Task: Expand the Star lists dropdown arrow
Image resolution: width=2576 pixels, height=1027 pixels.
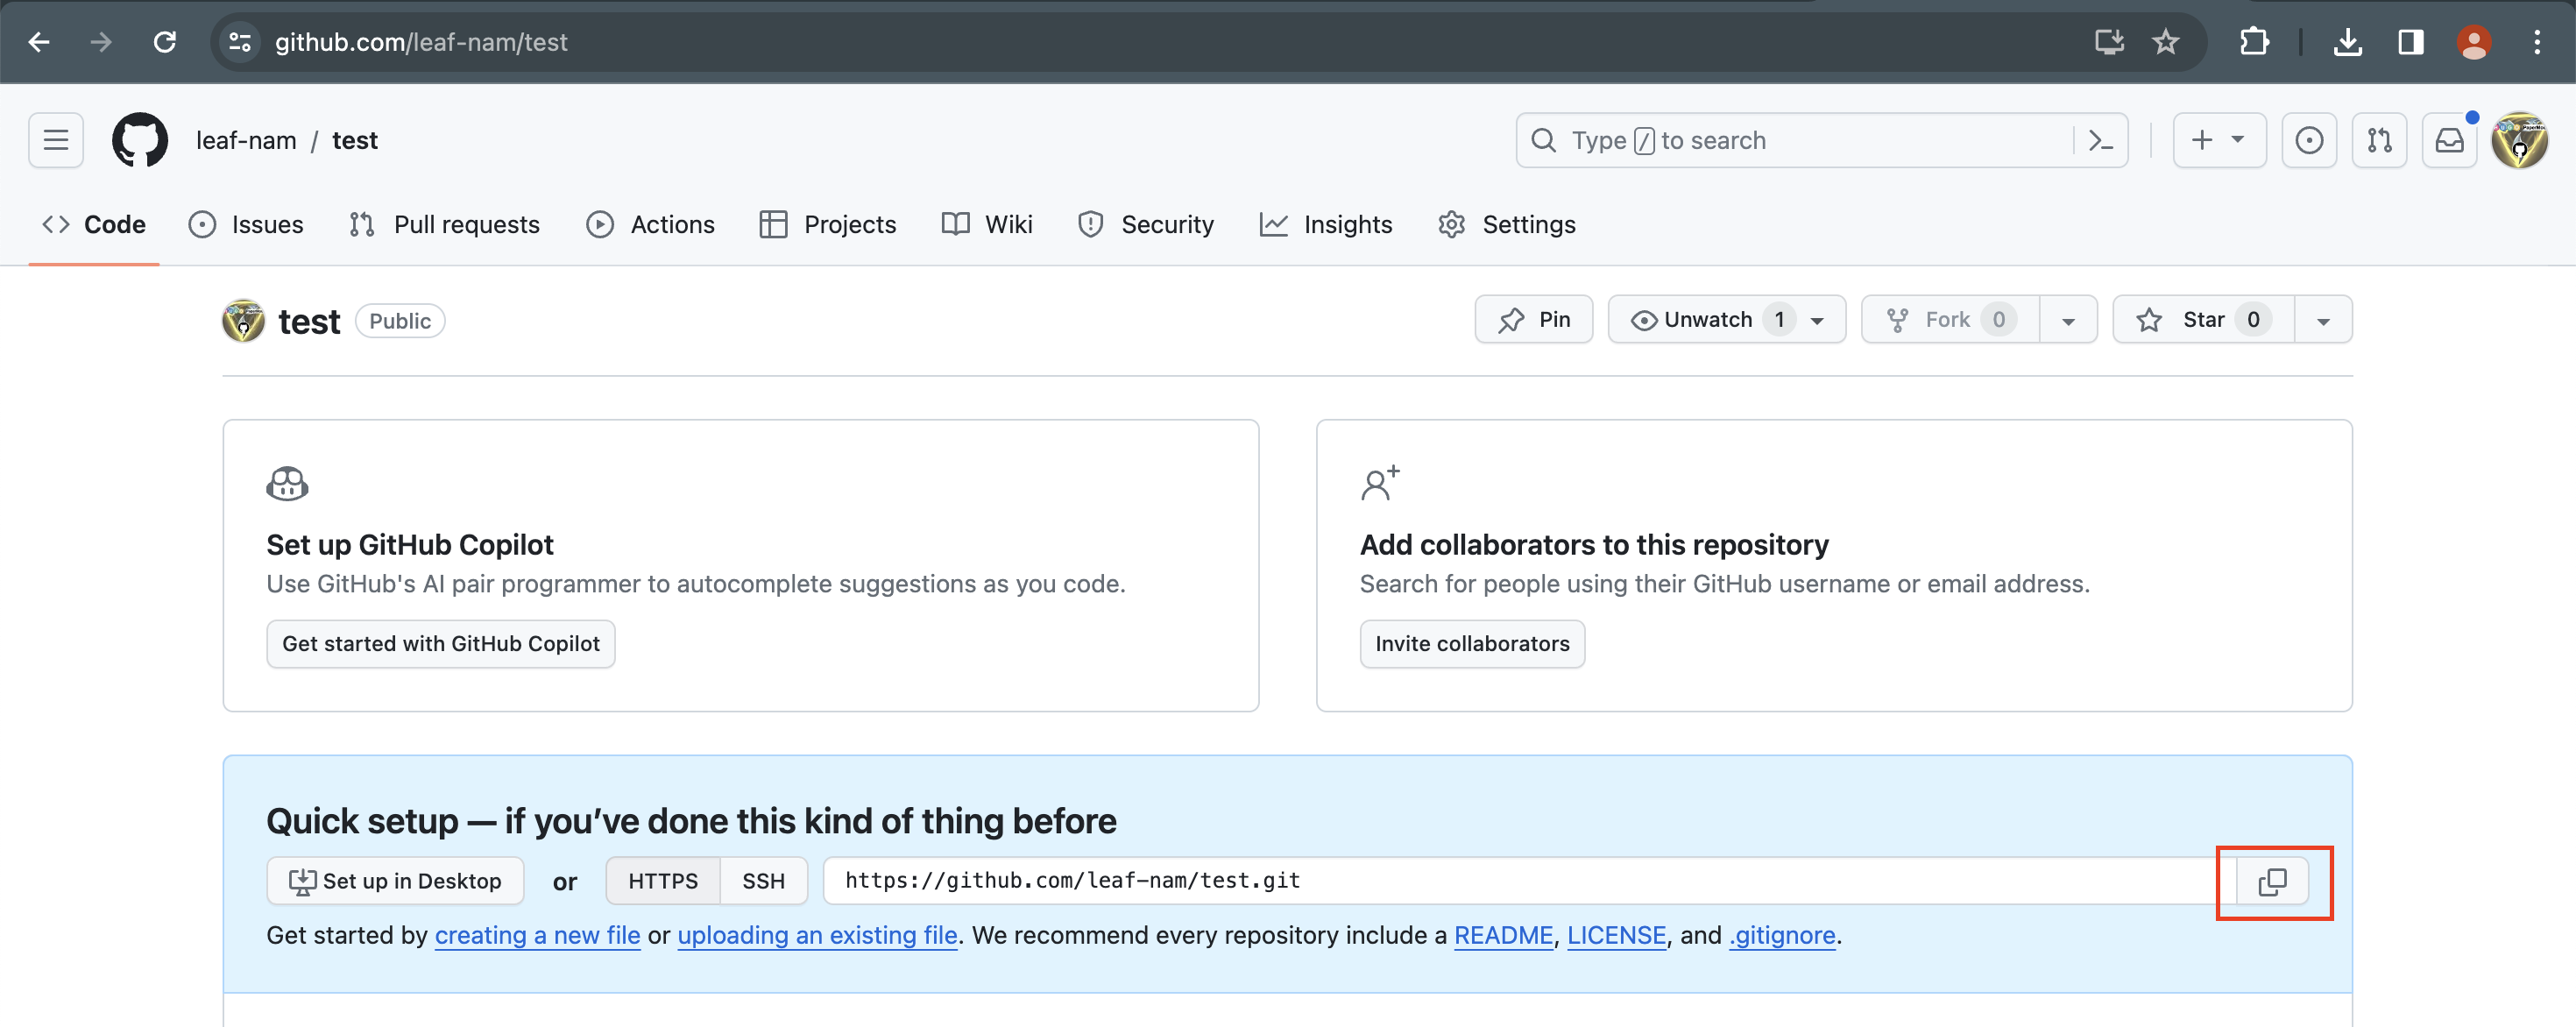Action: coord(2323,320)
